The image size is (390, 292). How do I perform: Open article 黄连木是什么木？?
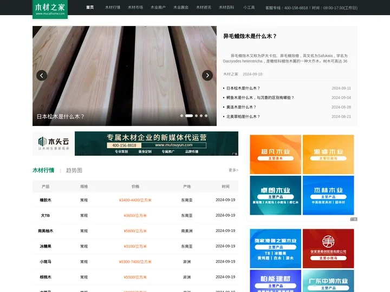[x=241, y=107]
